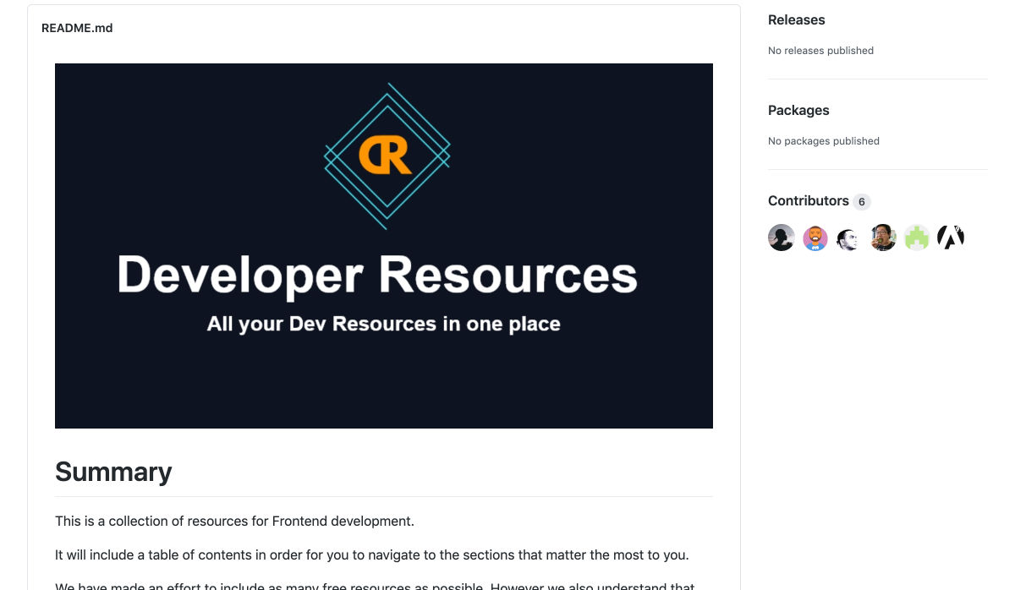This screenshot has width=1015, height=590.
Task: Open the black letter A avatar
Action: (x=951, y=238)
